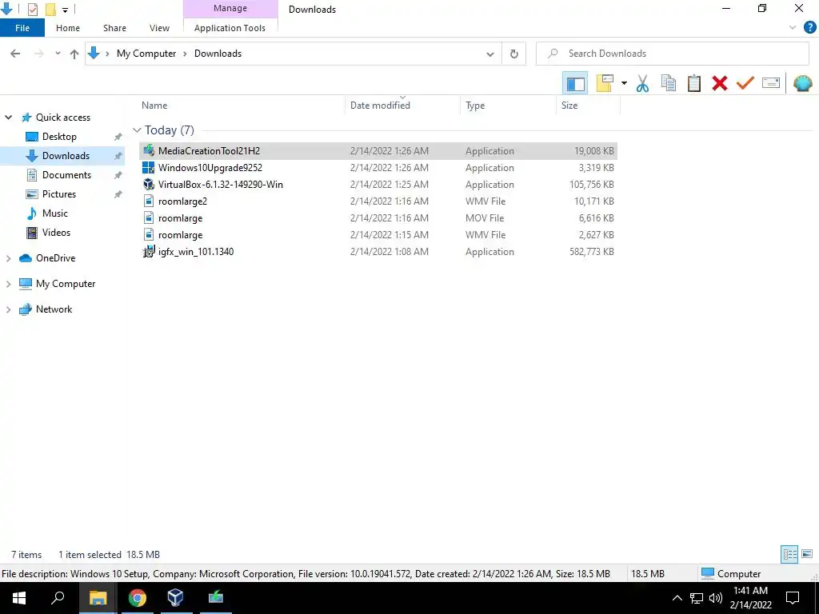Refresh the Downloads folder view
This screenshot has height=614, width=819.
[514, 54]
